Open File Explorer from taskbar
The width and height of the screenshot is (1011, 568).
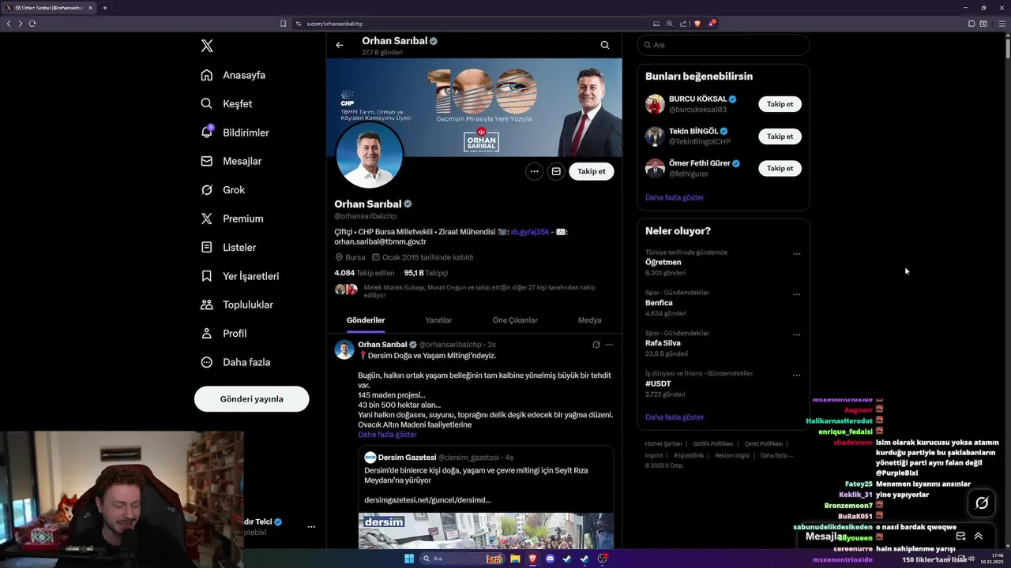click(515, 559)
